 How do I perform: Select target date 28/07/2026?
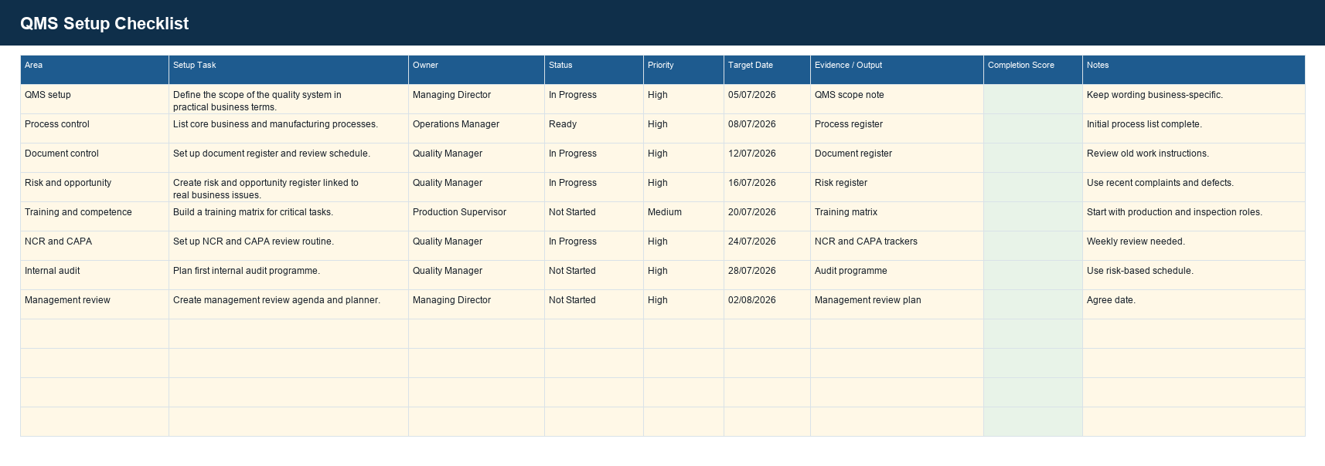pyautogui.click(x=767, y=275)
